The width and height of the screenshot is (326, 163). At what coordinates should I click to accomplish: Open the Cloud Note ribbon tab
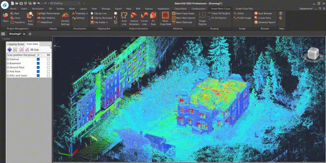(180, 9)
